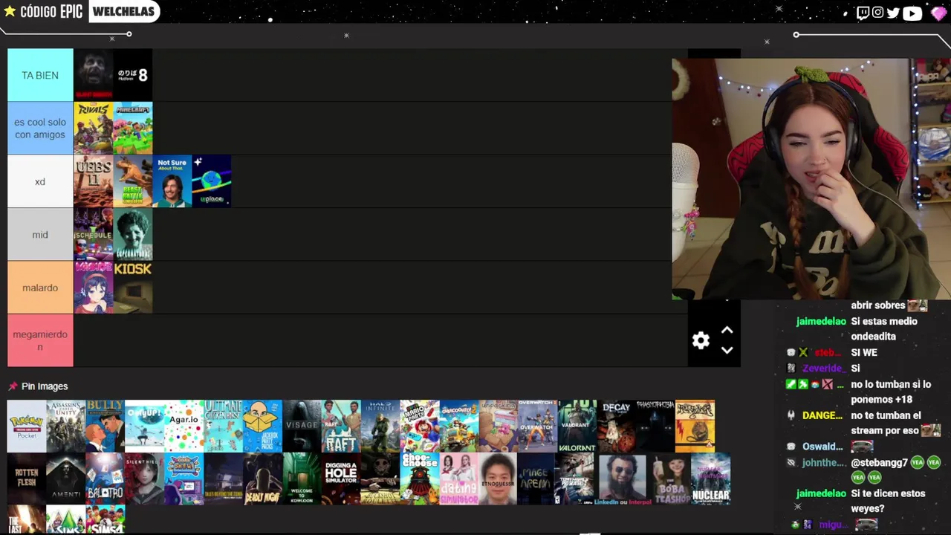This screenshot has width=951, height=535.
Task: Click the Instagram icon in the top bar
Action: [877, 13]
